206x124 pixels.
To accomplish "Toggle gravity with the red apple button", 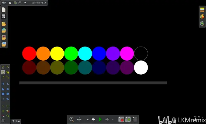I will (121, 119).
